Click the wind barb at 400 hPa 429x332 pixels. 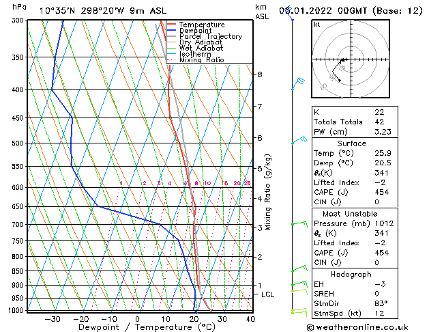298,85
